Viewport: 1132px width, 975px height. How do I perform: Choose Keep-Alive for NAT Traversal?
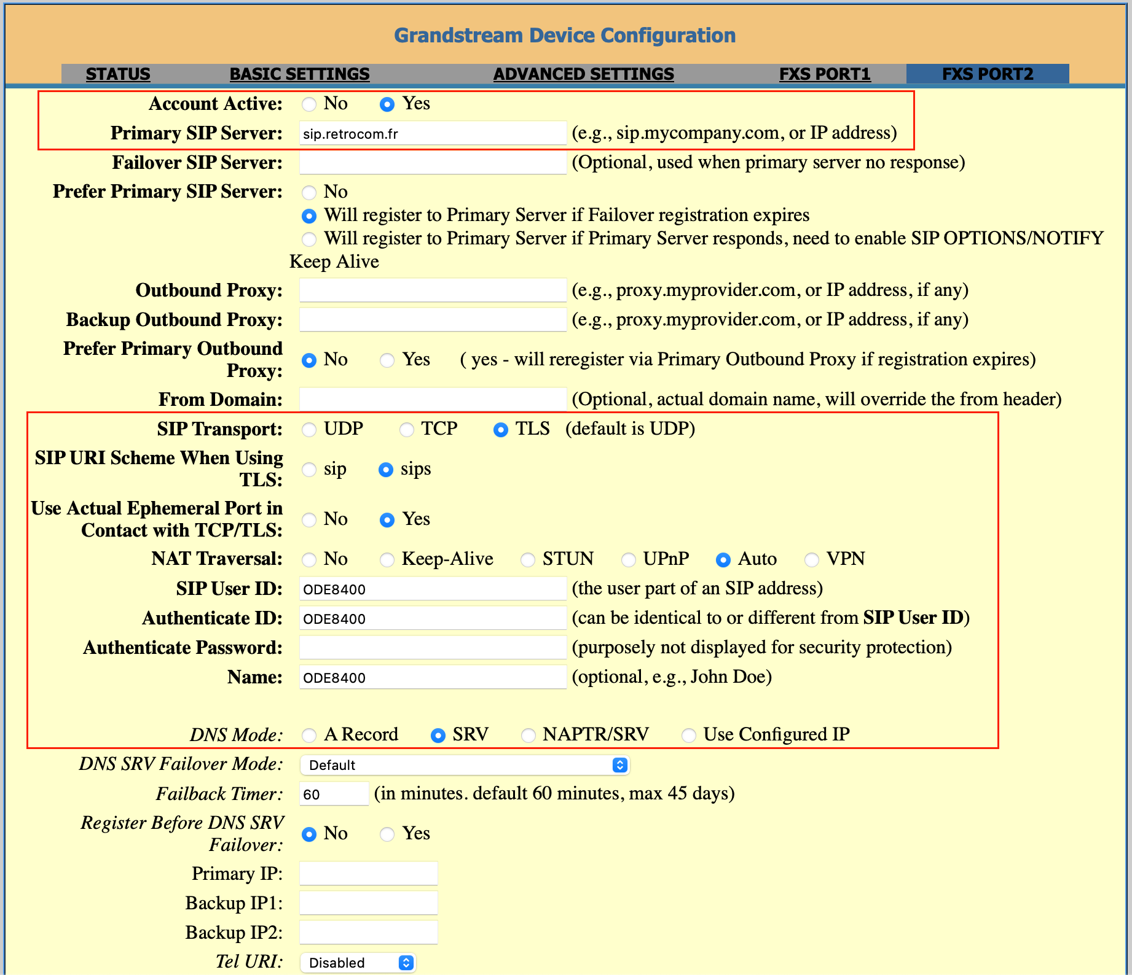[x=387, y=560]
